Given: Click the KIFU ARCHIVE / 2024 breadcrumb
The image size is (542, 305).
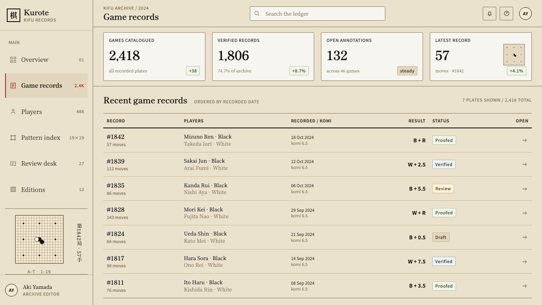Looking at the screenshot, I should coord(126,8).
